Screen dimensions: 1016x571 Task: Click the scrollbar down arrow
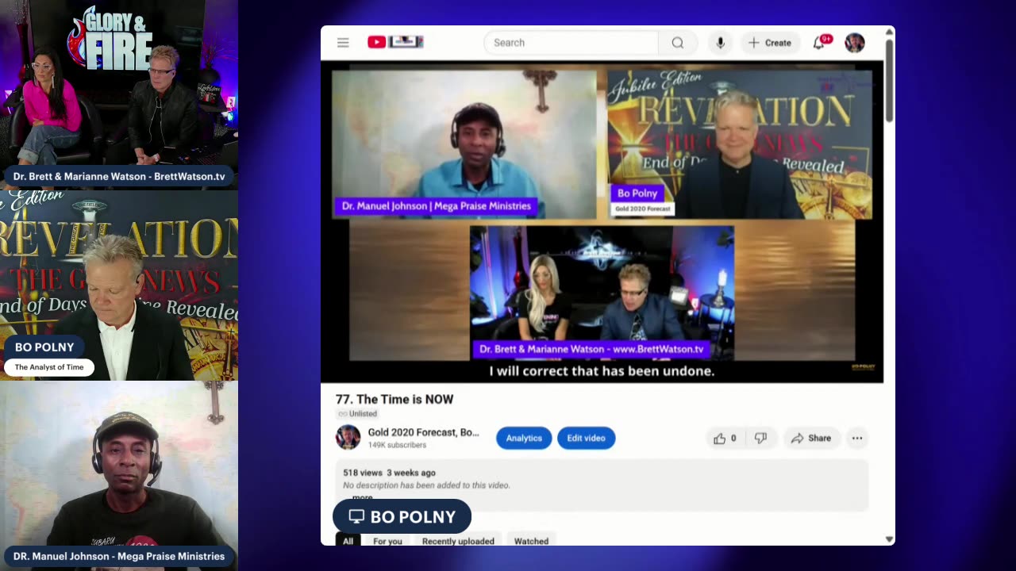tap(889, 539)
